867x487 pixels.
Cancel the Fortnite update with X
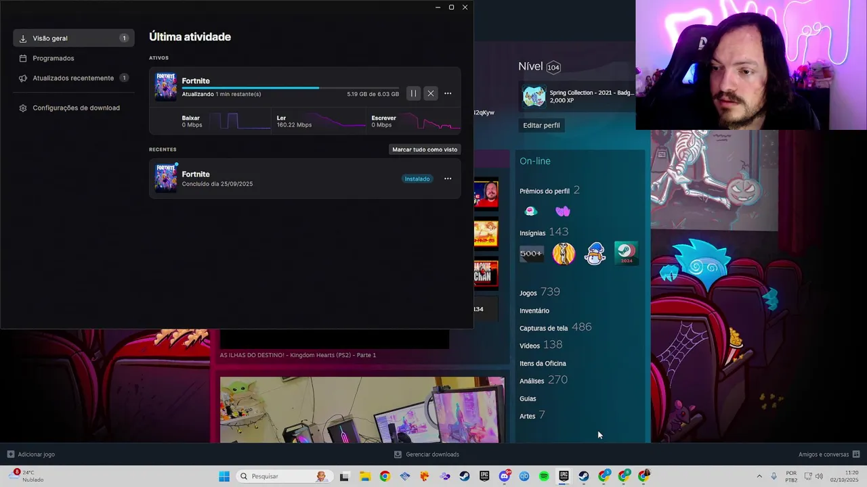tap(431, 93)
